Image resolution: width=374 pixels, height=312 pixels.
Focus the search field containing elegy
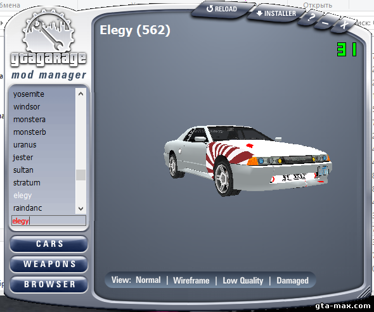pos(49,221)
